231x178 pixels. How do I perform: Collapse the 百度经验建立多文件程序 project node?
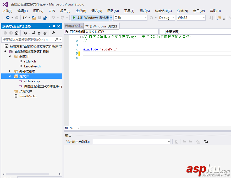pos(5,51)
